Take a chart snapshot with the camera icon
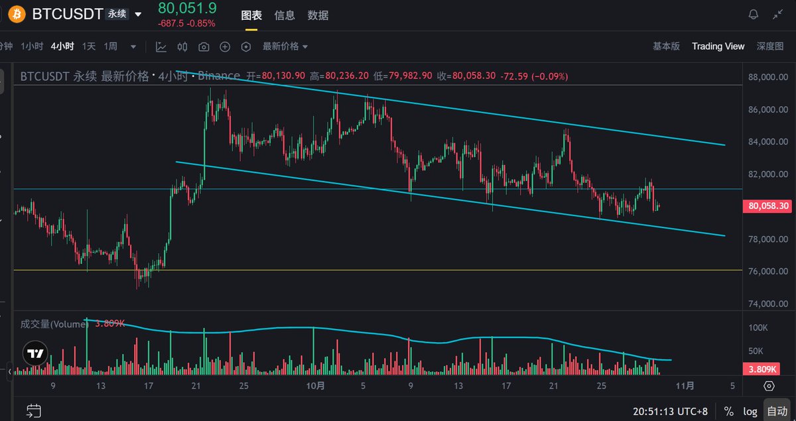This screenshot has width=796, height=421. coord(204,46)
